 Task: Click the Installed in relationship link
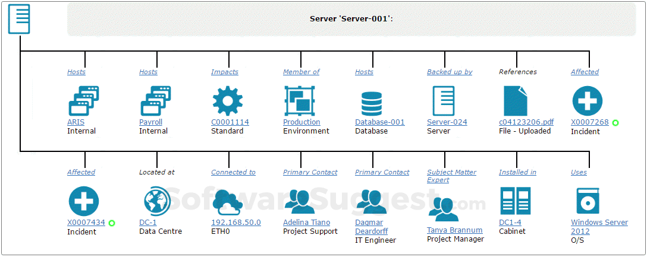click(x=517, y=172)
